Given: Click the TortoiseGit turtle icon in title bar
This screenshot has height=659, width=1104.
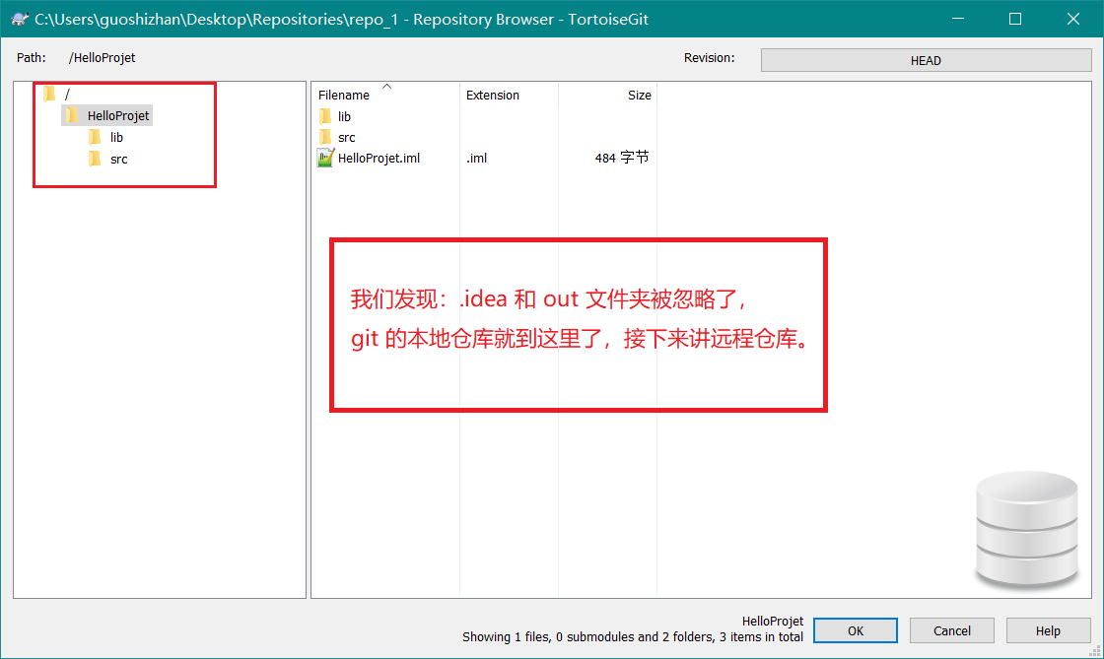Looking at the screenshot, I should 19,19.
